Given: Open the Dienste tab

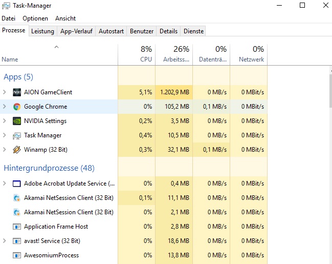Looking at the screenshot, I should [x=193, y=31].
